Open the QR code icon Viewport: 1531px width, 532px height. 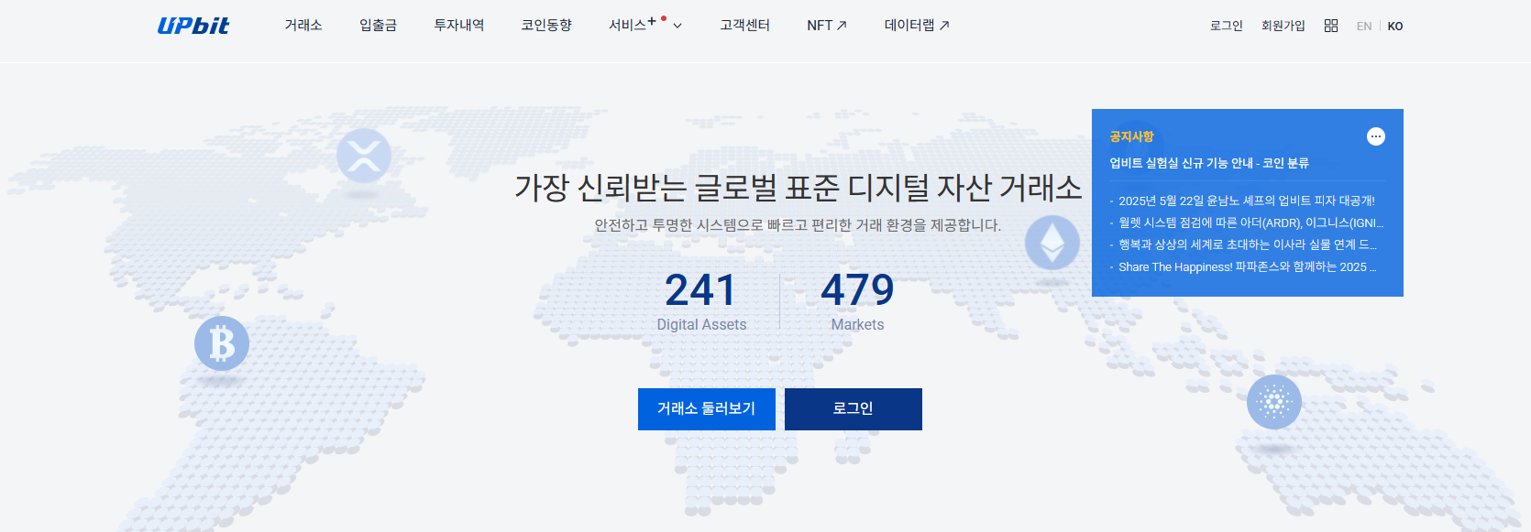(x=1331, y=26)
